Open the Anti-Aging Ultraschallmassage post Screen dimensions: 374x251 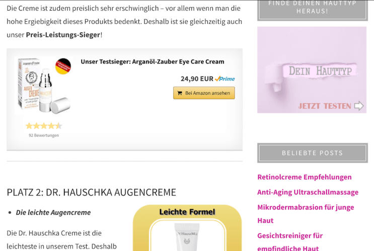308,192
